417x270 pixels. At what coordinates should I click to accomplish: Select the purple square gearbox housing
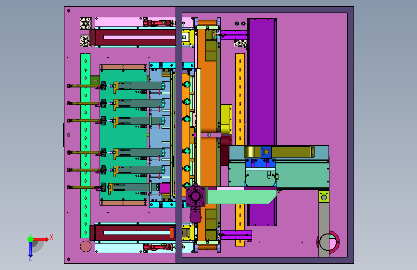[195, 196]
